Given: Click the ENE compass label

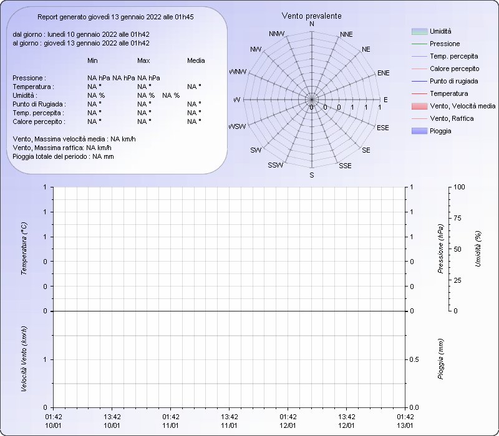Looking at the screenshot, I should point(384,73).
